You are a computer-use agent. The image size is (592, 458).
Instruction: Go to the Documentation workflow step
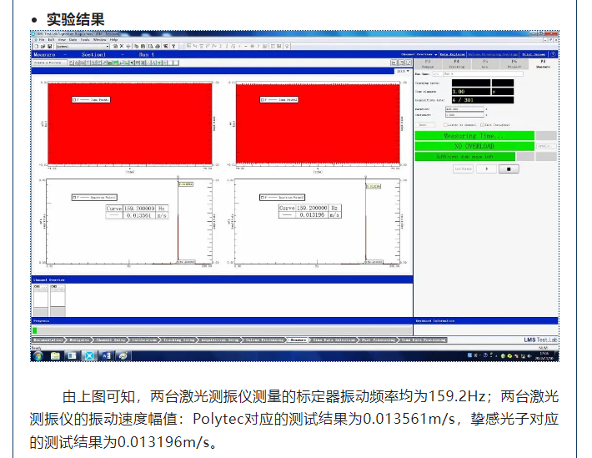(x=48, y=340)
